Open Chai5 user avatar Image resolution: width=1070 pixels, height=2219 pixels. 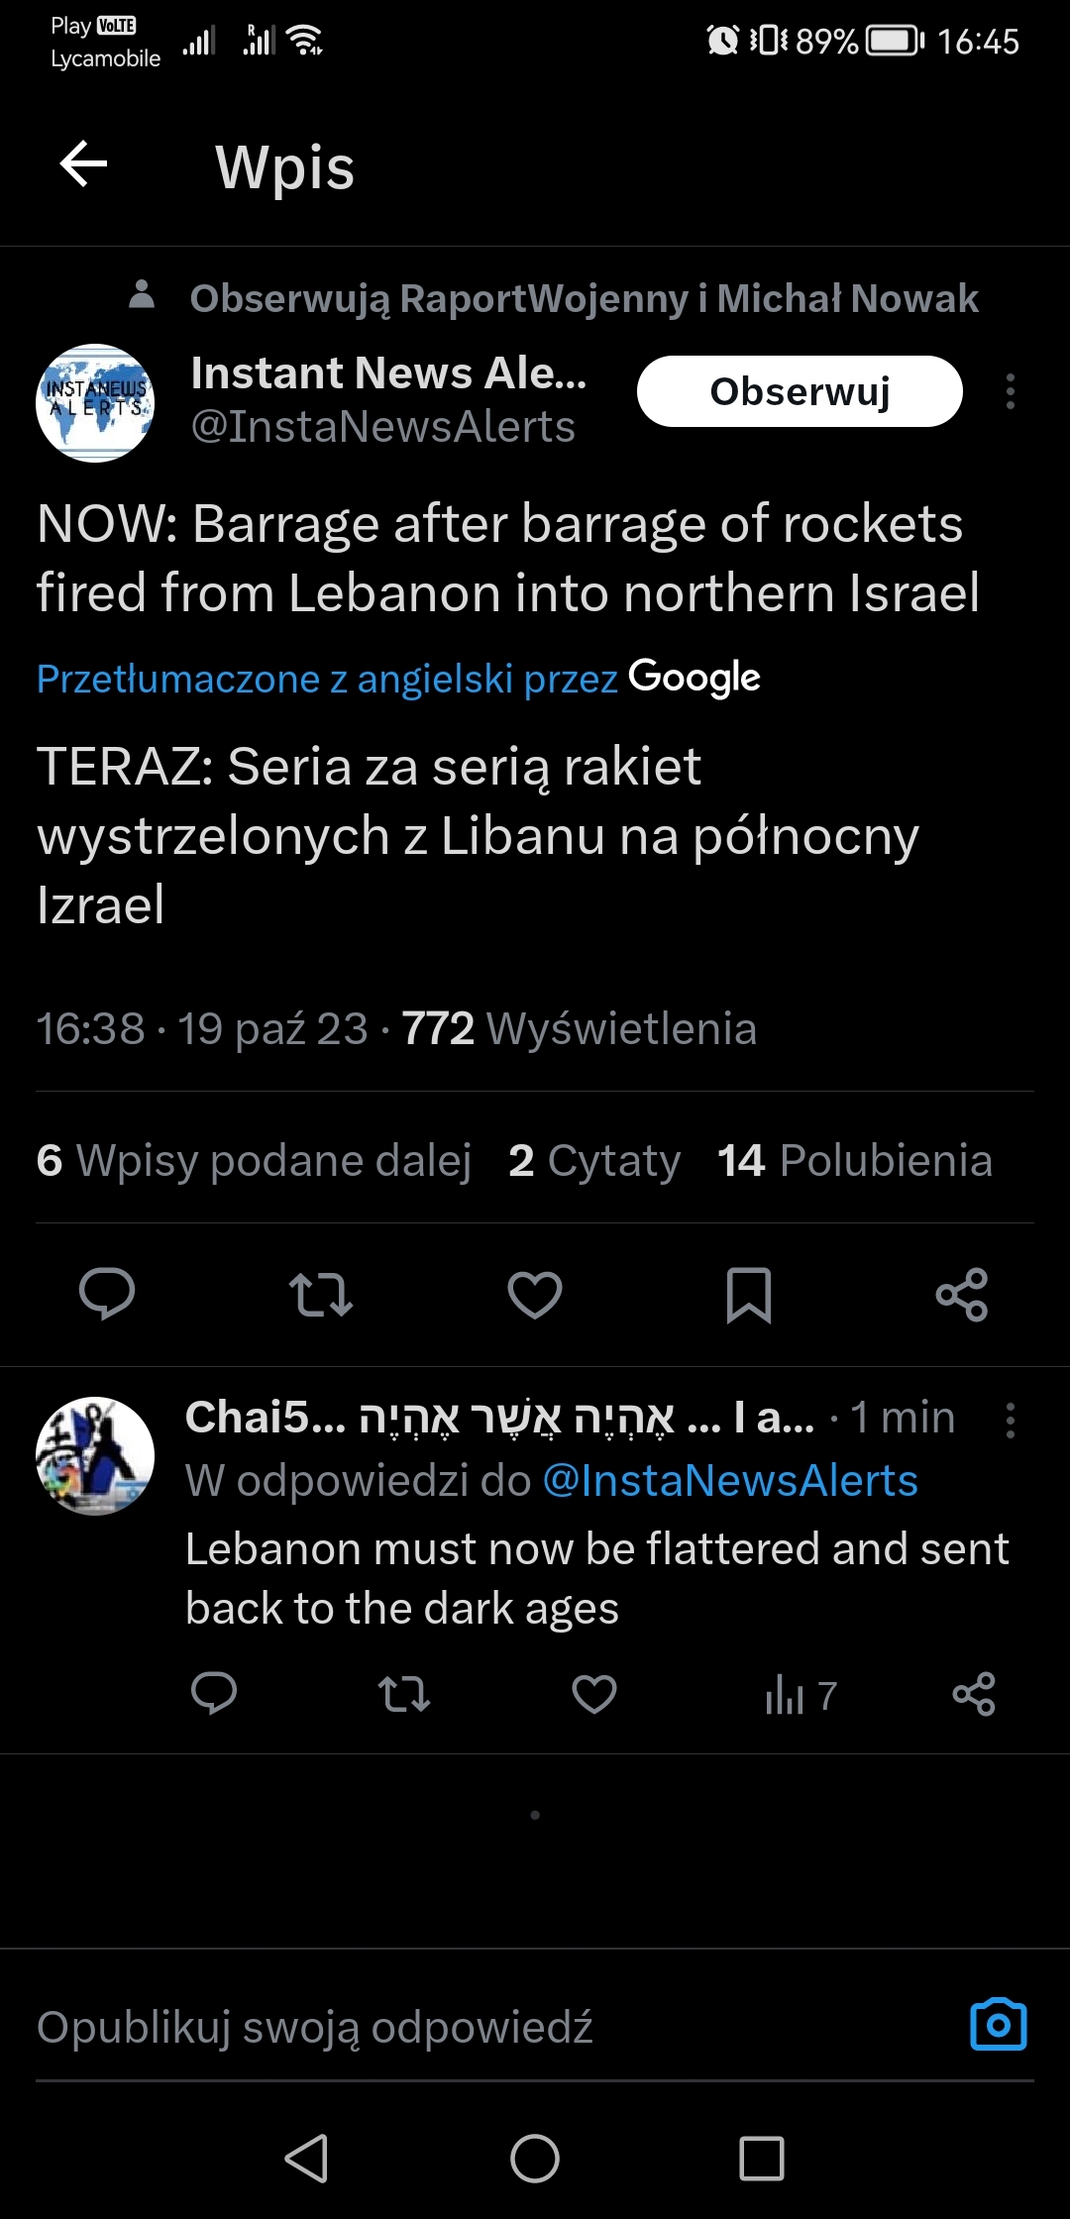pos(95,1455)
